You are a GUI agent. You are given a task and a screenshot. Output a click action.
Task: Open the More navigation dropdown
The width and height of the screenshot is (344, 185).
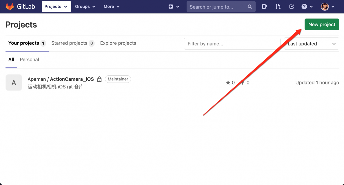click(x=111, y=6)
